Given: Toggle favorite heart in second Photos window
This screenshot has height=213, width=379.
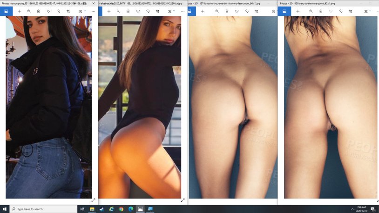Looking at the screenshot, I should [138, 11].
